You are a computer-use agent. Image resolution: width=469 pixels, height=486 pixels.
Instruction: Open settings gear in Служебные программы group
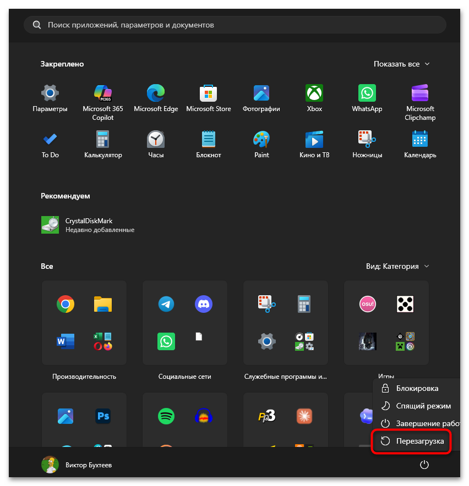coord(266,341)
